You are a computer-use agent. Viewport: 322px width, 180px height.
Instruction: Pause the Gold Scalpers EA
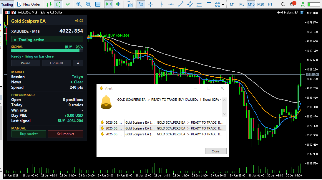[x=26, y=63]
